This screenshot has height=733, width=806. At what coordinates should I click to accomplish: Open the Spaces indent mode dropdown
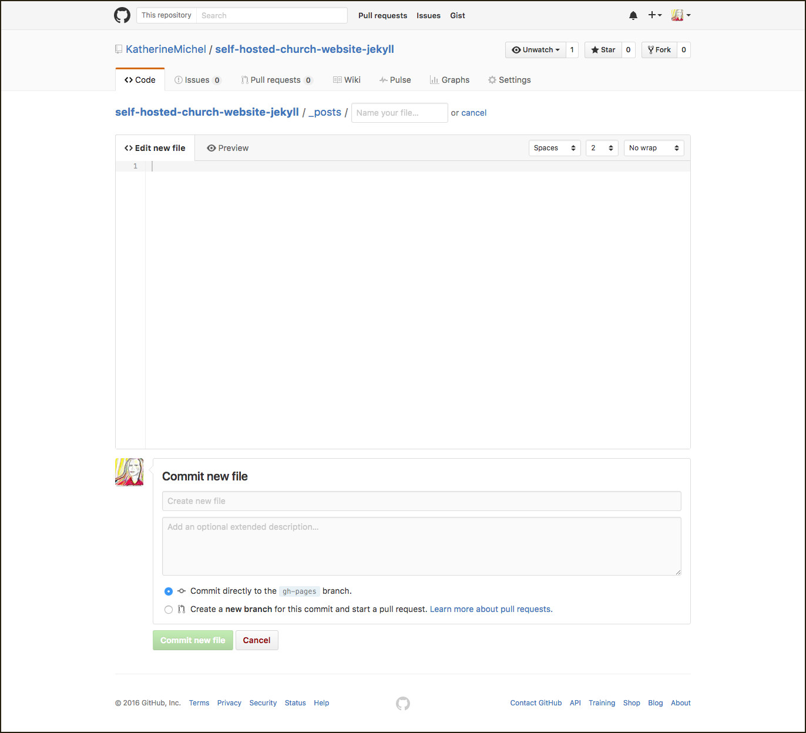pyautogui.click(x=555, y=148)
